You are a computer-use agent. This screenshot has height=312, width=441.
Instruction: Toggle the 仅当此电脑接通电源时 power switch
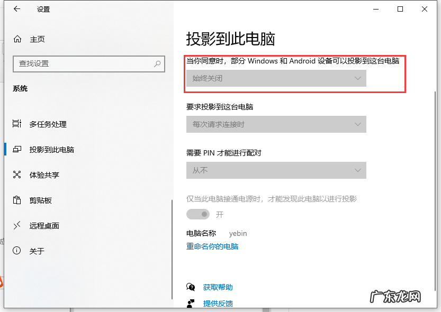(x=198, y=214)
